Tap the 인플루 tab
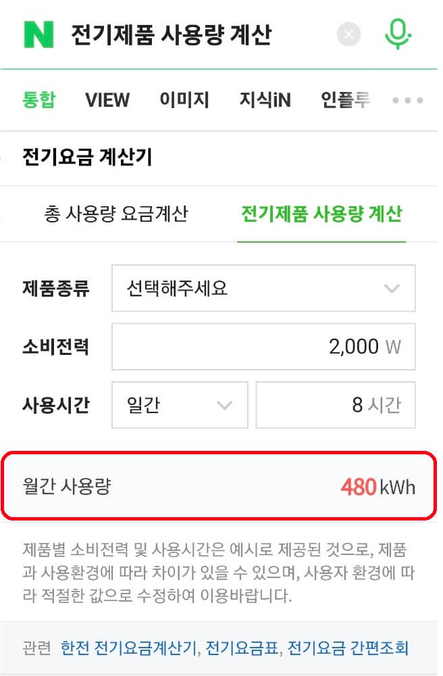The height and width of the screenshot is (676, 443). tap(345, 100)
